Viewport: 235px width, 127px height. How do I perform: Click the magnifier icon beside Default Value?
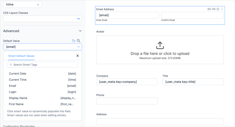click(78, 41)
